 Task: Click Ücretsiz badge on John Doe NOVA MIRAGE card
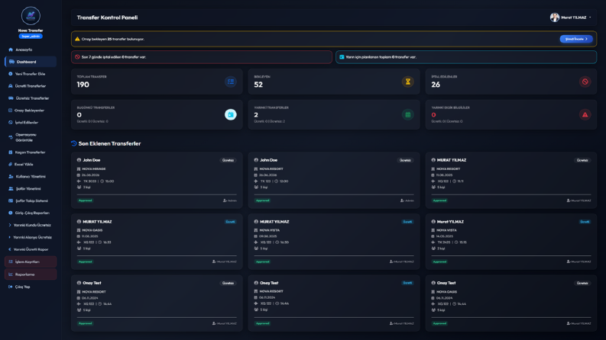click(x=228, y=160)
